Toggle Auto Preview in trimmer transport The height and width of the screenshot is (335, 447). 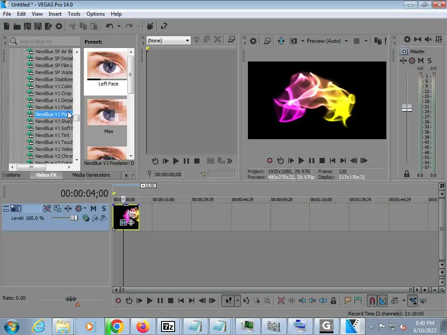click(155, 161)
